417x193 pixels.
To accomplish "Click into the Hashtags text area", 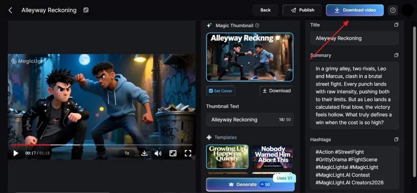I will pyautogui.click(x=355, y=167).
